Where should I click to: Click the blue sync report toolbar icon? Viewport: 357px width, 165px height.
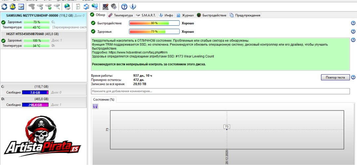pyautogui.click(x=86, y=7)
